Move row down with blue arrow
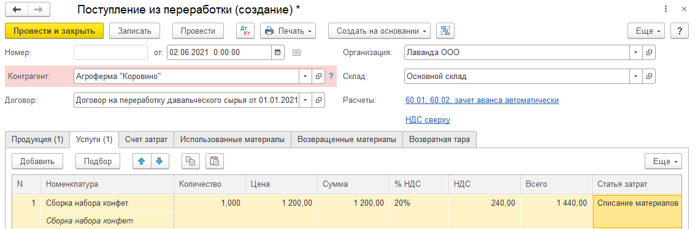 (160, 161)
